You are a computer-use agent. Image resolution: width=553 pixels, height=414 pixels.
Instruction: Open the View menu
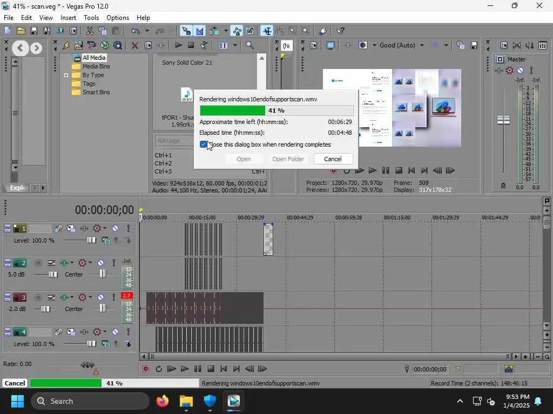46,18
